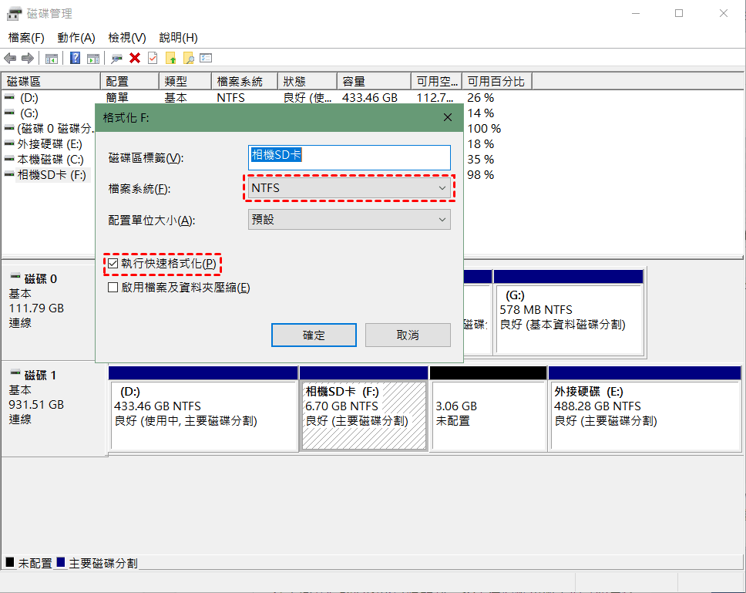Click the 98 % free percentage cell
Screen dimensions: 746x593
pyautogui.click(x=481, y=175)
